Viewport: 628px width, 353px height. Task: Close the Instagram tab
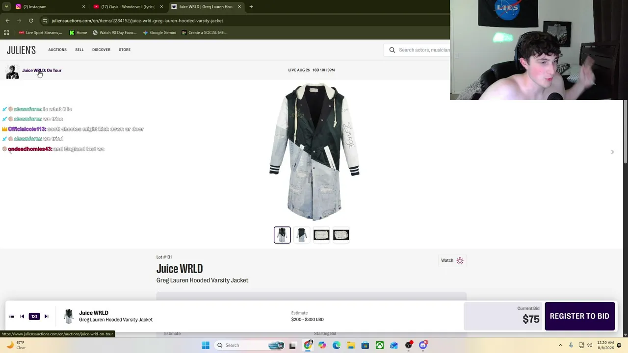(x=83, y=7)
